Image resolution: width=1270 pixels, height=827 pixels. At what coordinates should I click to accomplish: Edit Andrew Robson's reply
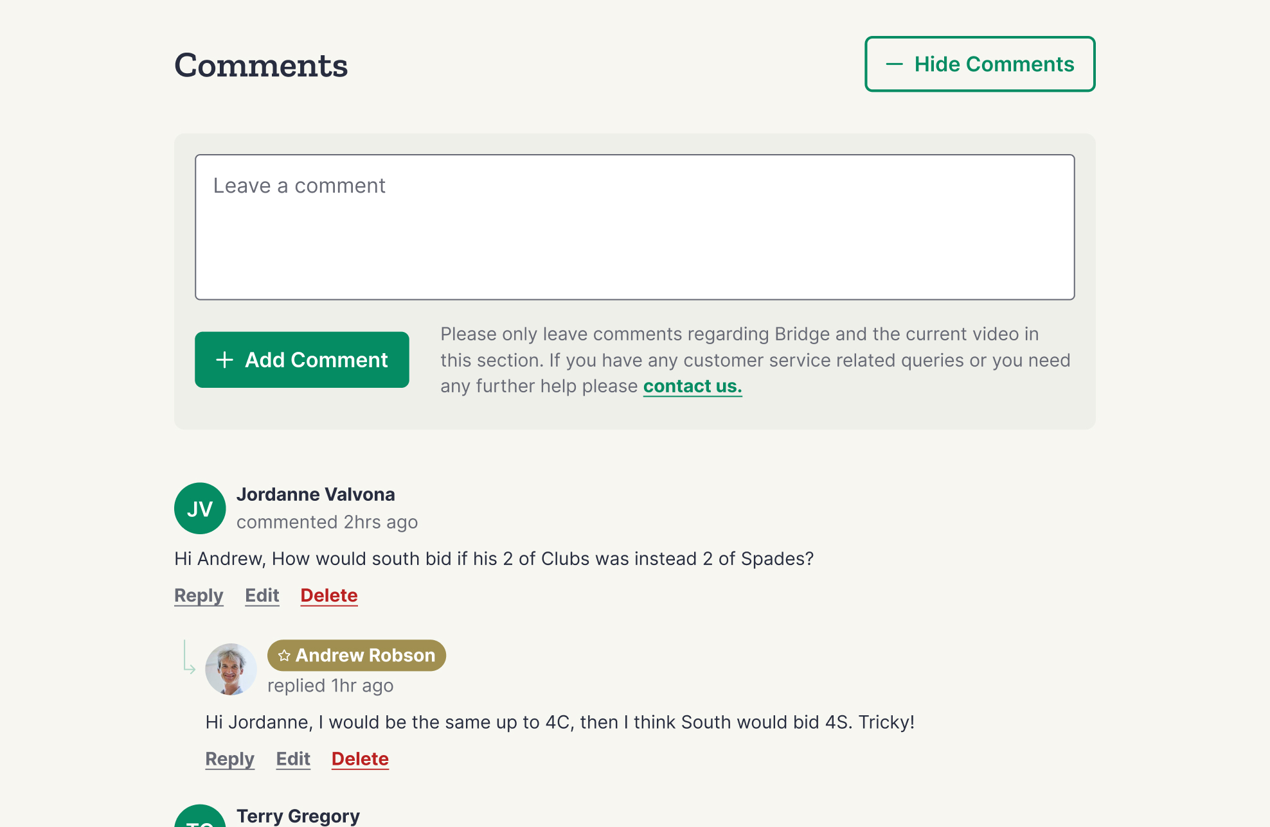pyautogui.click(x=293, y=759)
